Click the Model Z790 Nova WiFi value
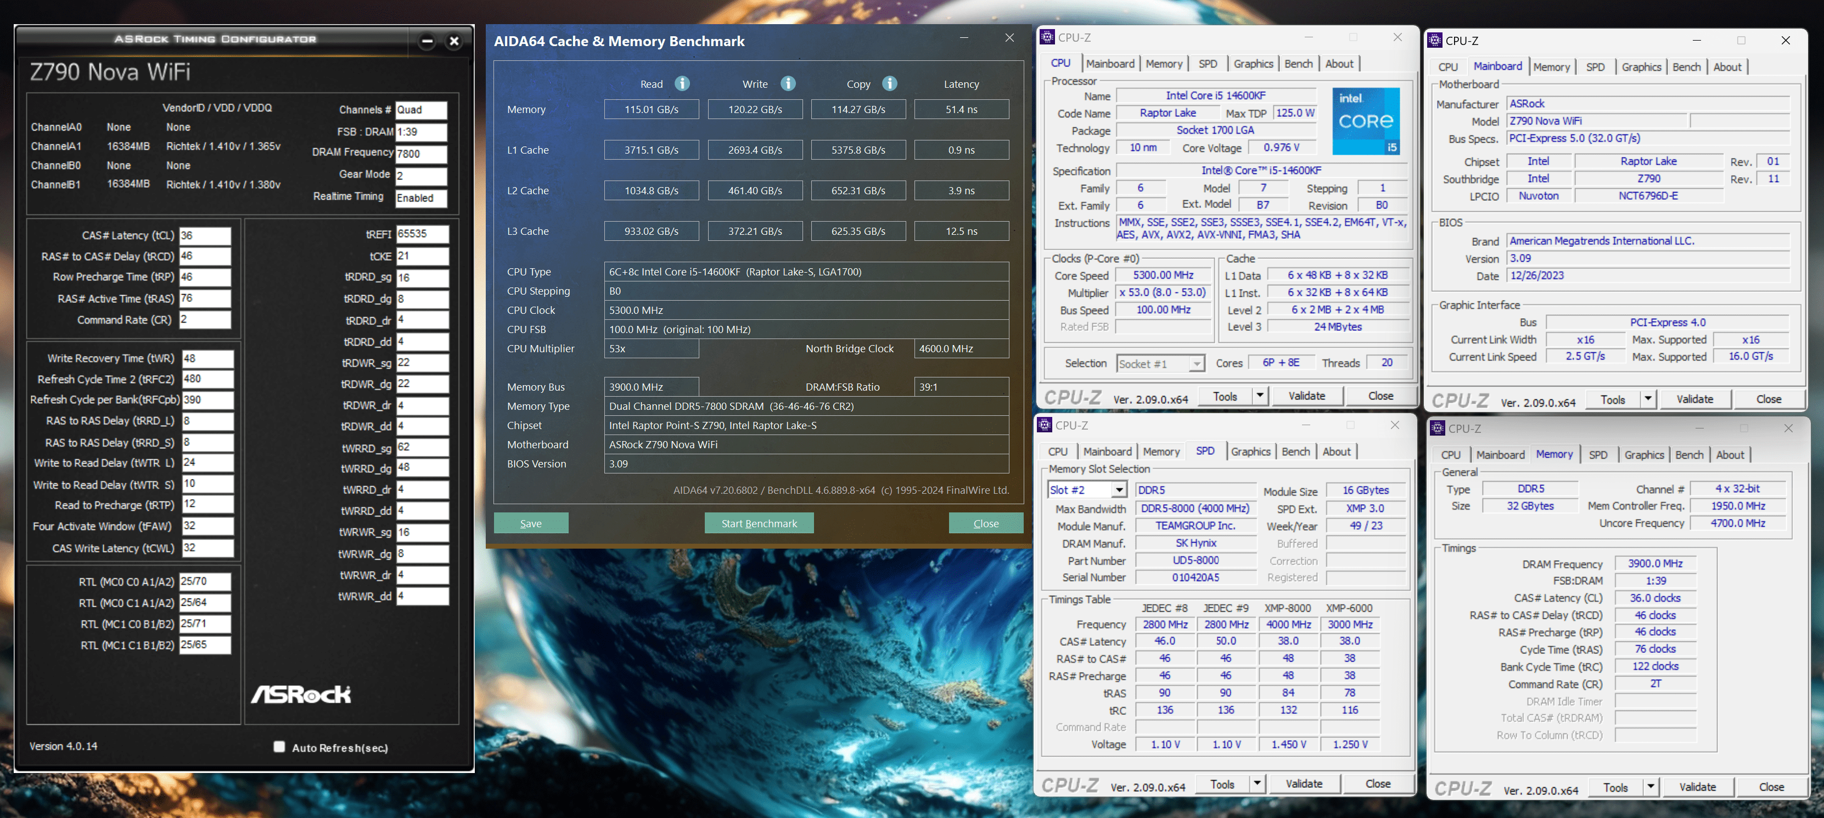Image resolution: width=1824 pixels, height=818 pixels. tap(1597, 121)
